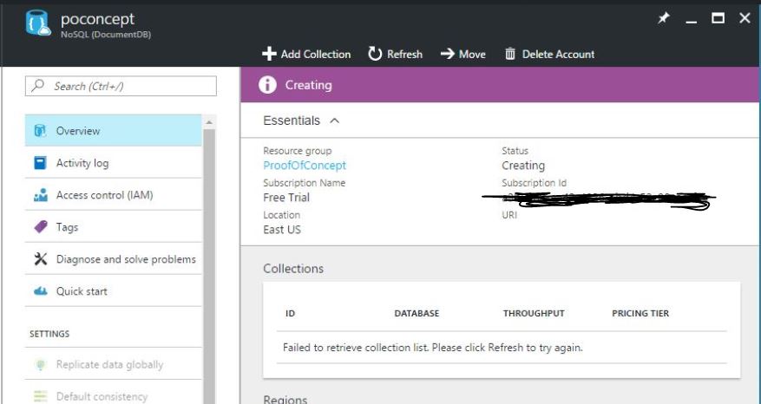Viewport: 761px width, 404px height.
Task: Click the SETTINGS section label
Action: pyautogui.click(x=49, y=334)
